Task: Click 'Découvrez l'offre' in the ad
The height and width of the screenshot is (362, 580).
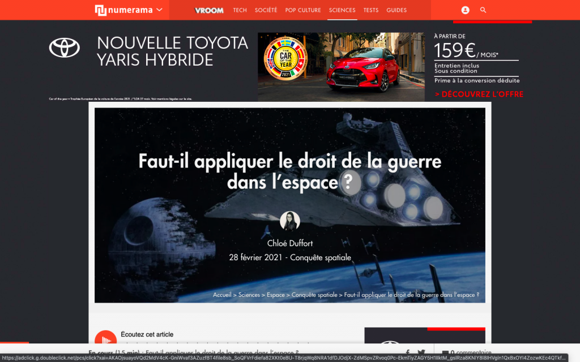Action: coord(479,94)
